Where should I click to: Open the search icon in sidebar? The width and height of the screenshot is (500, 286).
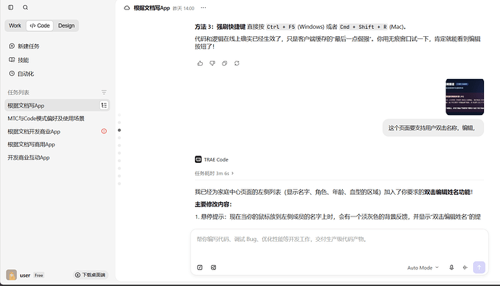pyautogui.click(x=25, y=7)
